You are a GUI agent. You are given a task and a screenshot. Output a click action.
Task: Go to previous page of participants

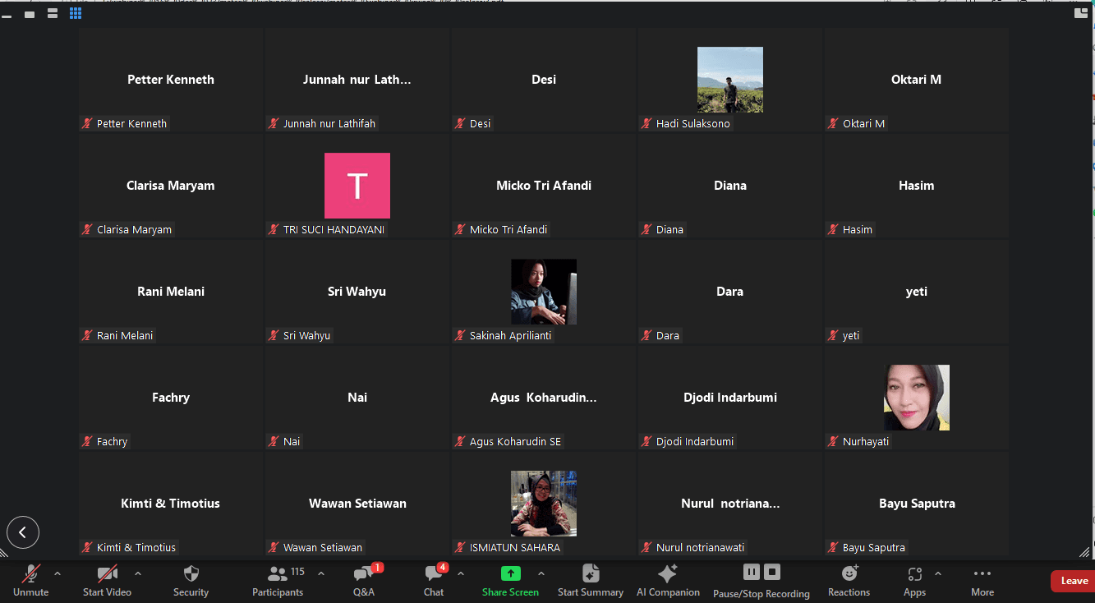click(23, 532)
